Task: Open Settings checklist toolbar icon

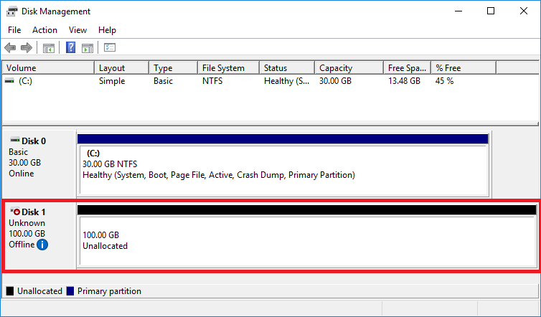Action: [x=110, y=47]
